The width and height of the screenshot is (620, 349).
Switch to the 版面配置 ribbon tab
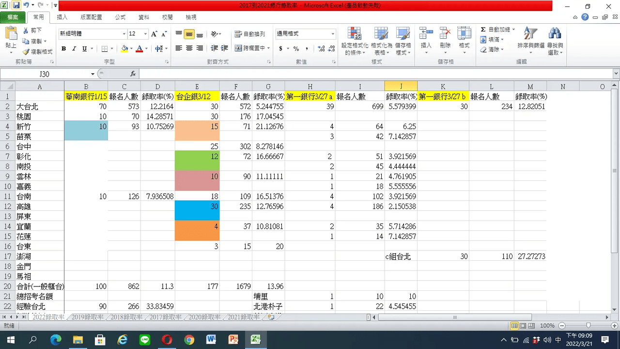[x=91, y=17]
